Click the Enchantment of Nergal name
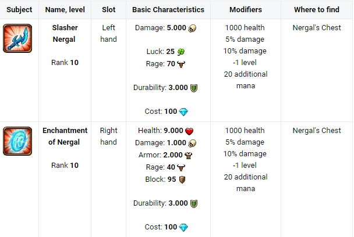This screenshot has width=354, height=237. click(x=65, y=137)
